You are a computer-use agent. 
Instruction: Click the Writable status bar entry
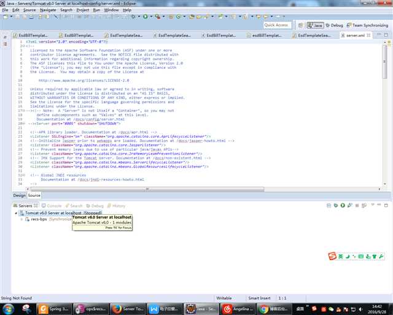pyautogui.click(x=224, y=298)
